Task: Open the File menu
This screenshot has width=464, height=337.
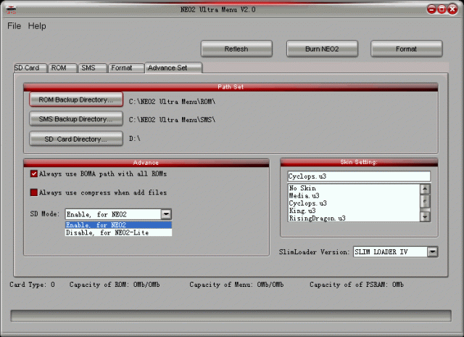Action: (14, 26)
